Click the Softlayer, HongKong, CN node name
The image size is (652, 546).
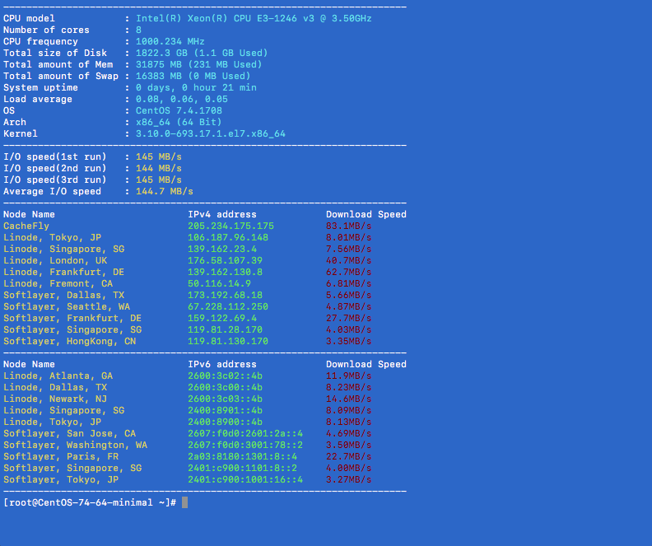(69, 341)
